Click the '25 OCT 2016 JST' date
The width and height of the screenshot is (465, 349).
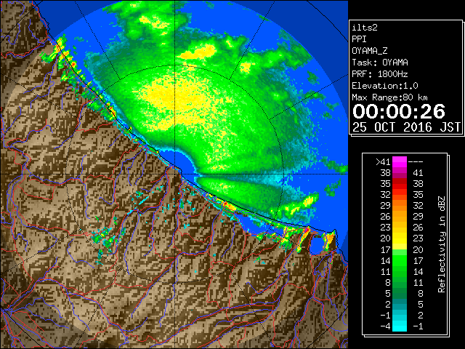coord(407,127)
